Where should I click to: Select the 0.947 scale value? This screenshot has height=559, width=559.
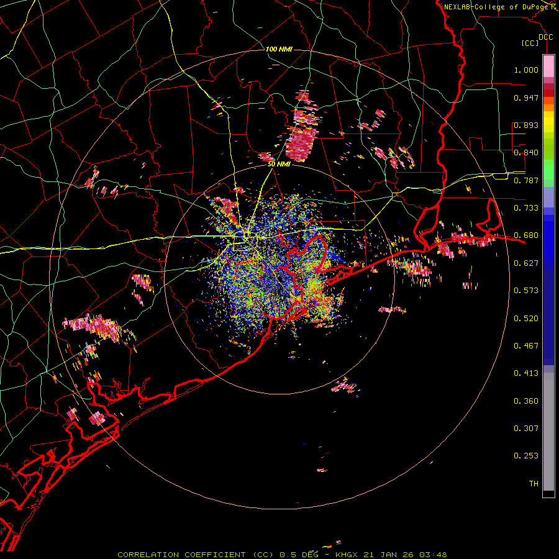click(x=526, y=98)
